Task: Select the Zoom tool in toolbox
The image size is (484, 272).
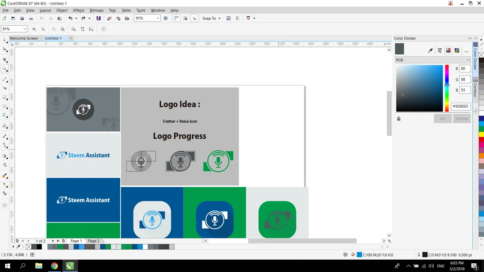Action: pyautogui.click(x=5, y=69)
